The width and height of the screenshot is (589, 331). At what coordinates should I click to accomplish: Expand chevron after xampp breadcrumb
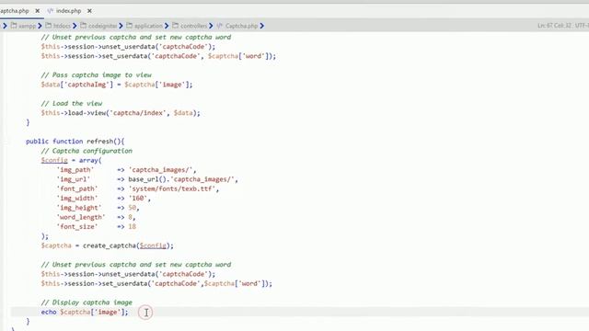click(40, 26)
